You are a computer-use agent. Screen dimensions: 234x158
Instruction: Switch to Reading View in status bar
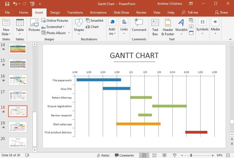point(164,155)
